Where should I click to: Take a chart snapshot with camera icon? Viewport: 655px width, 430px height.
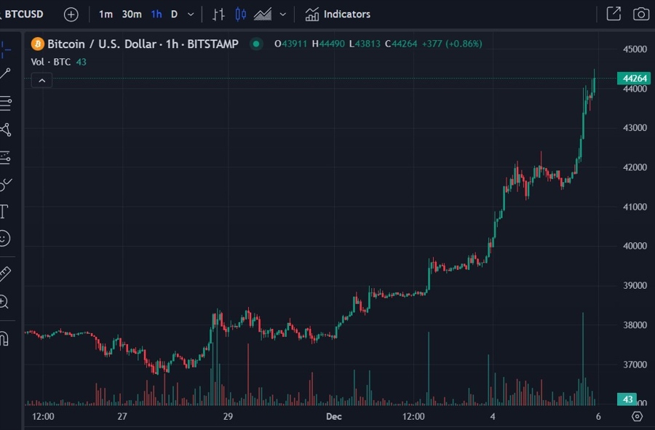click(640, 15)
